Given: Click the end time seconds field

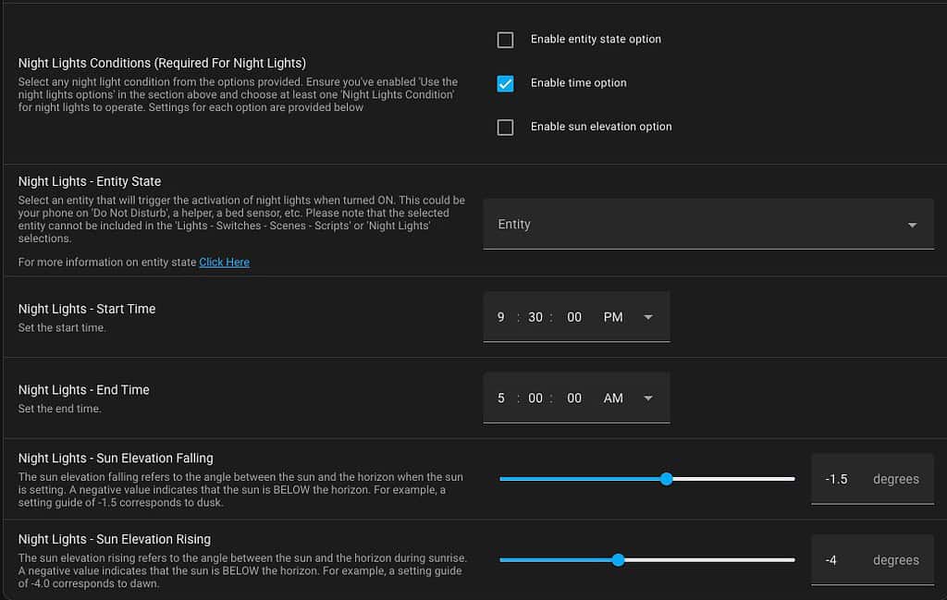Looking at the screenshot, I should point(573,398).
